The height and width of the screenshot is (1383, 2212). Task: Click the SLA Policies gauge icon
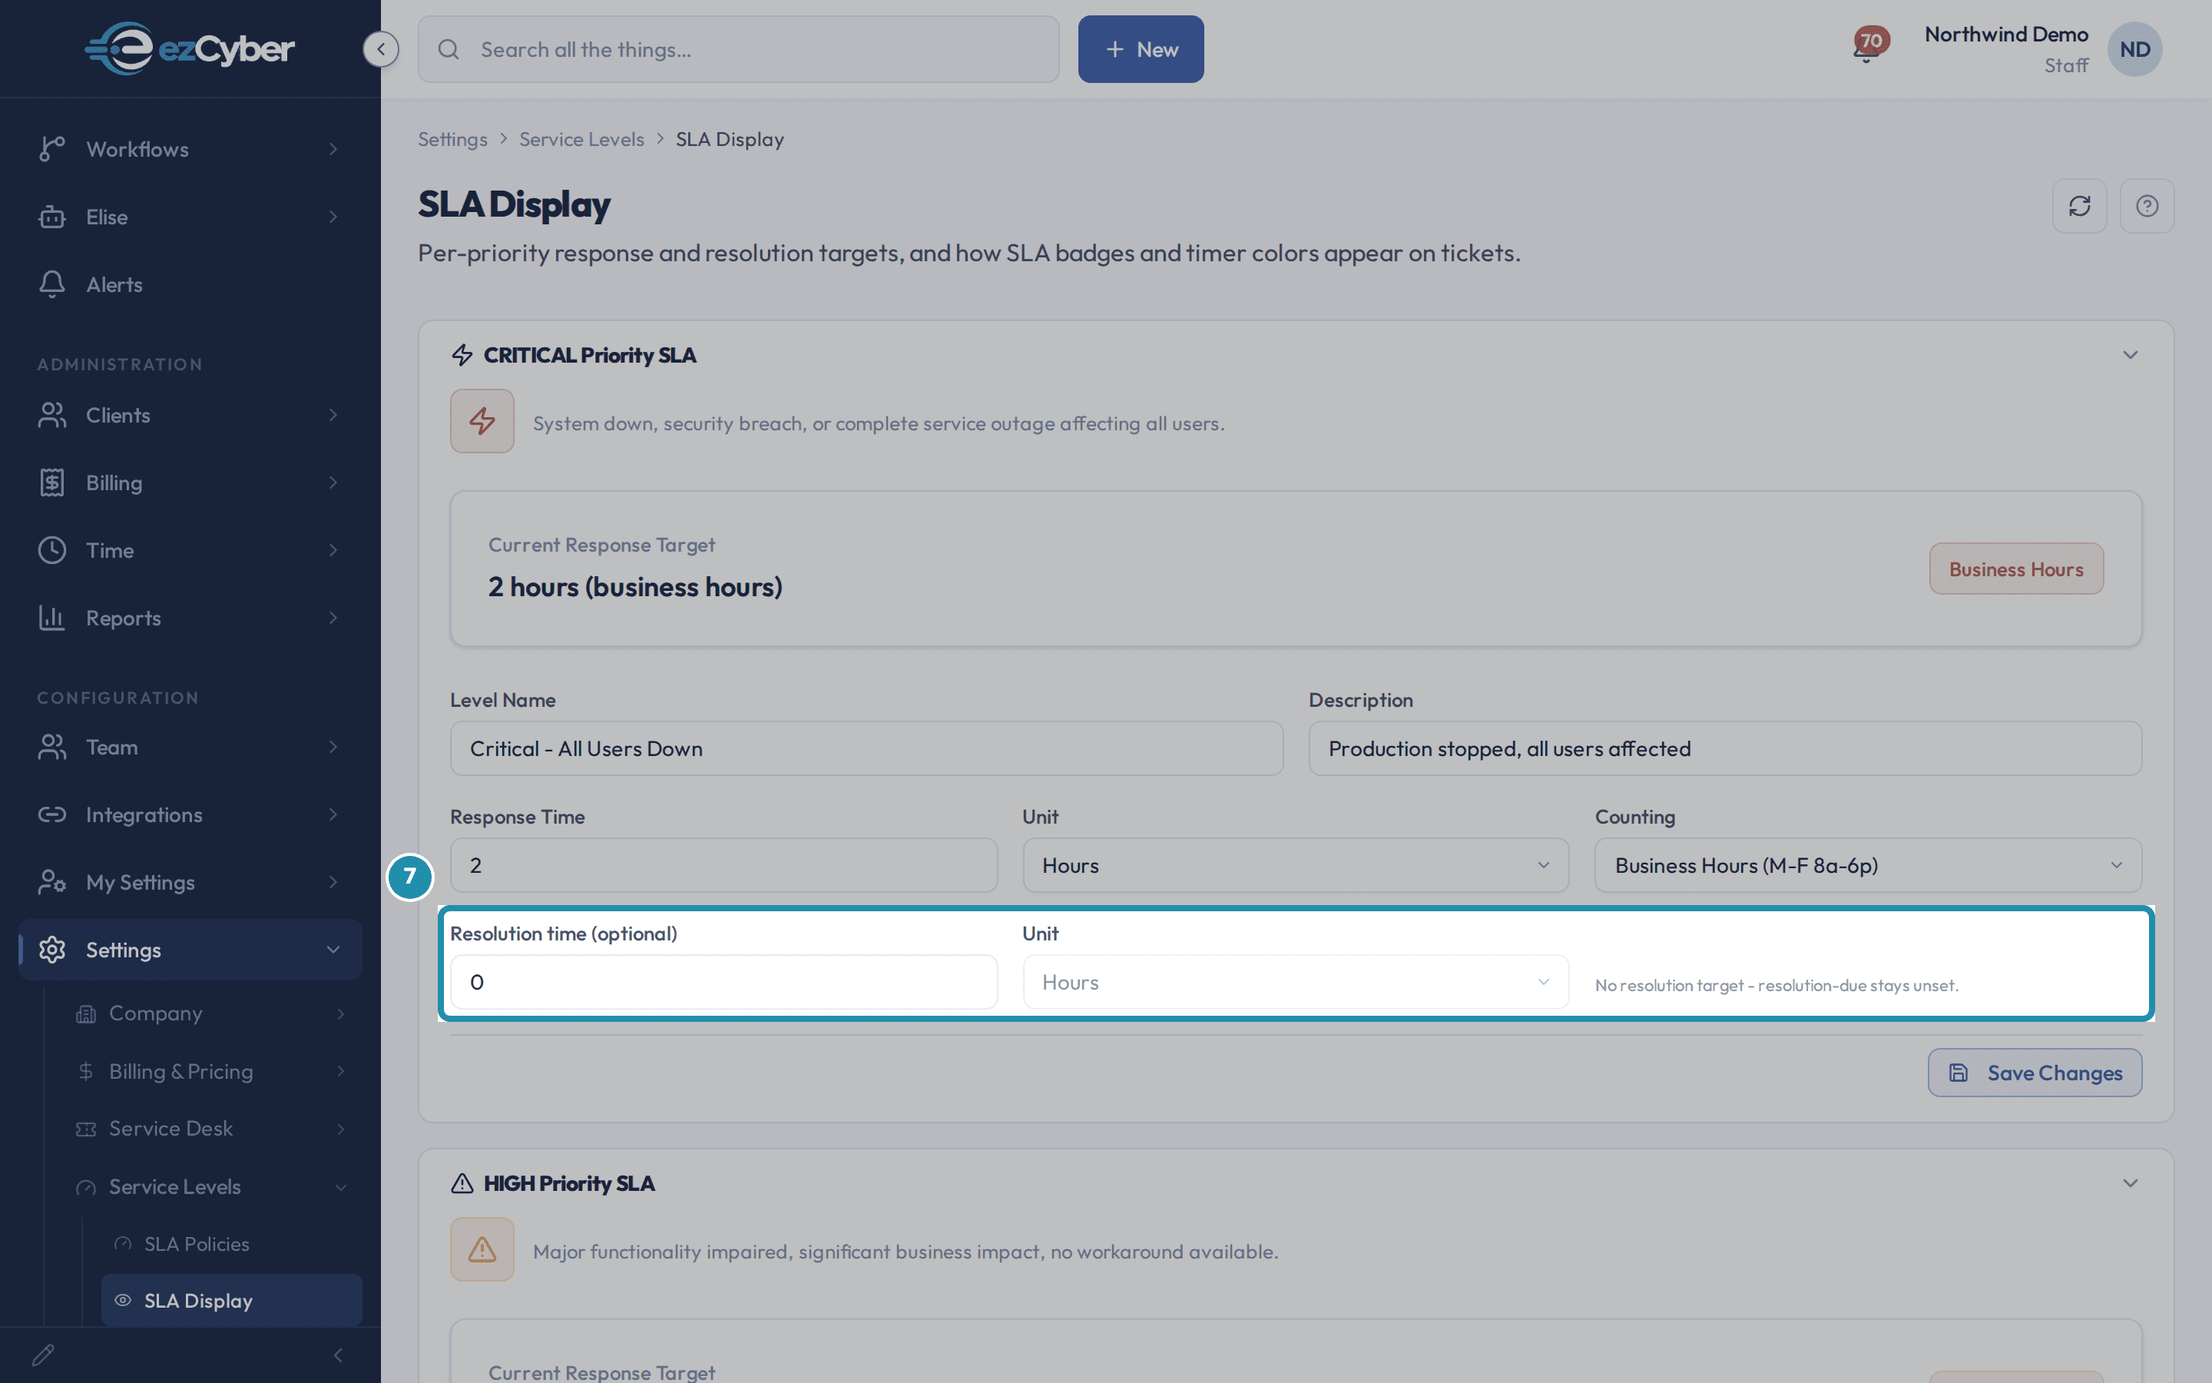click(x=122, y=1244)
